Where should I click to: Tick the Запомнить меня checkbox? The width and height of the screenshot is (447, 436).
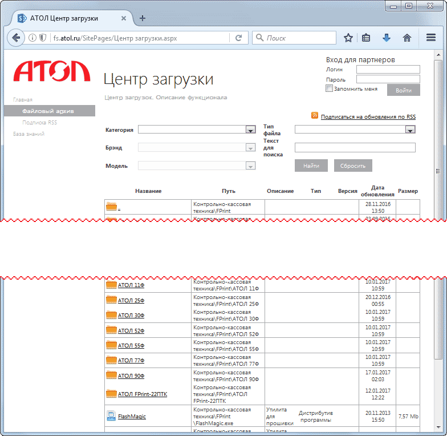click(x=329, y=88)
